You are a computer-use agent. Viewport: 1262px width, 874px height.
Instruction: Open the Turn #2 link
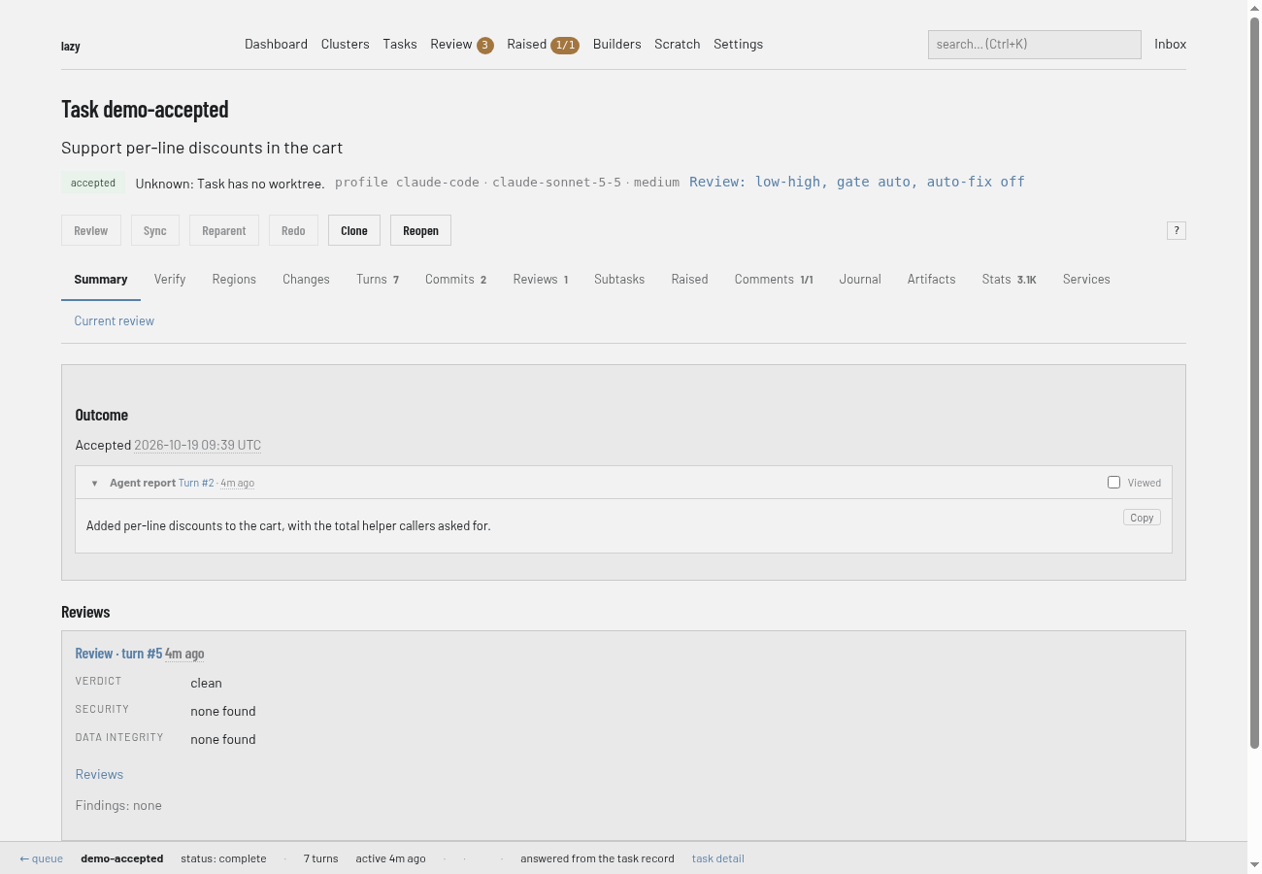(196, 483)
